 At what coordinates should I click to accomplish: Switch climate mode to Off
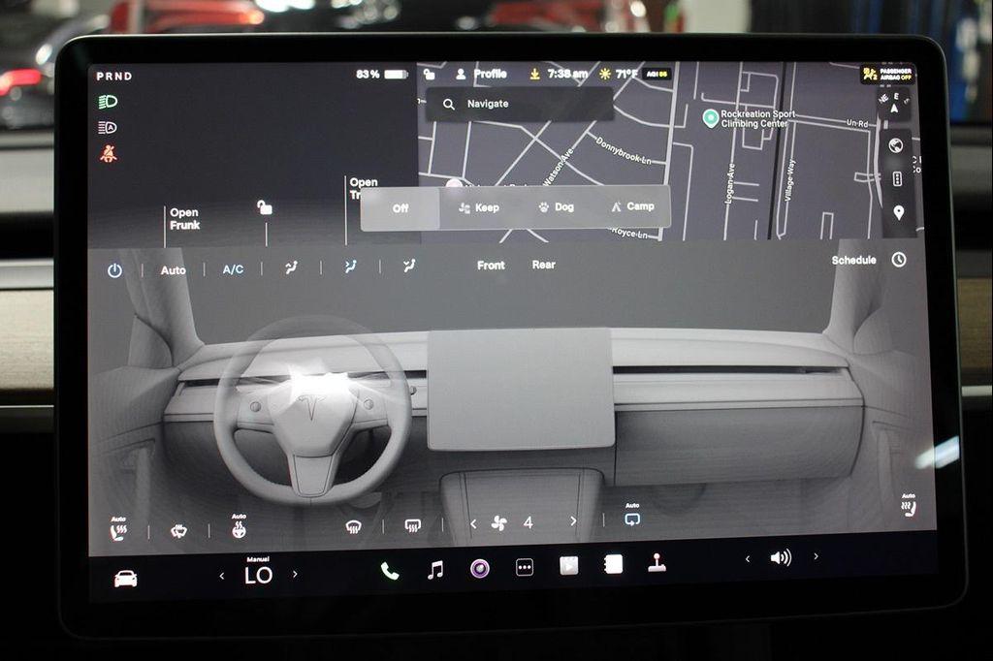(x=400, y=206)
